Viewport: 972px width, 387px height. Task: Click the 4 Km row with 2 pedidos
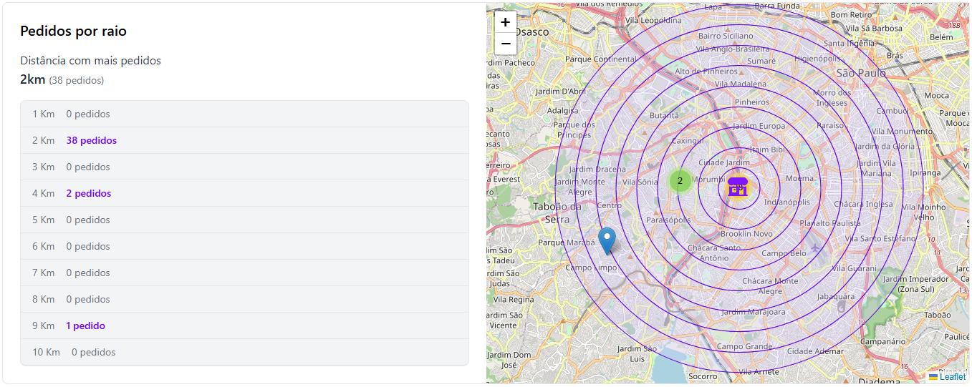coord(244,193)
